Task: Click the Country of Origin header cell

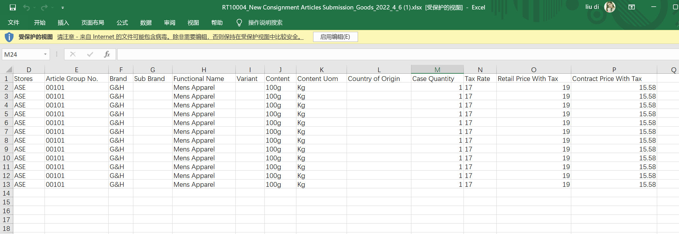Action: click(379, 78)
